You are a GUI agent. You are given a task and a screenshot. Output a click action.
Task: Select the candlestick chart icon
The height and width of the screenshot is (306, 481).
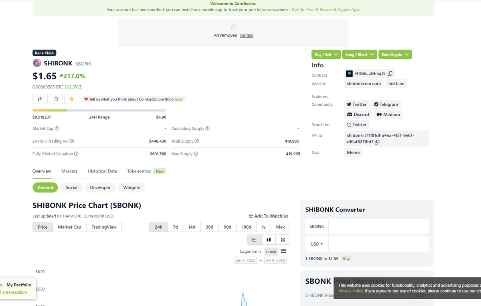pos(269,240)
